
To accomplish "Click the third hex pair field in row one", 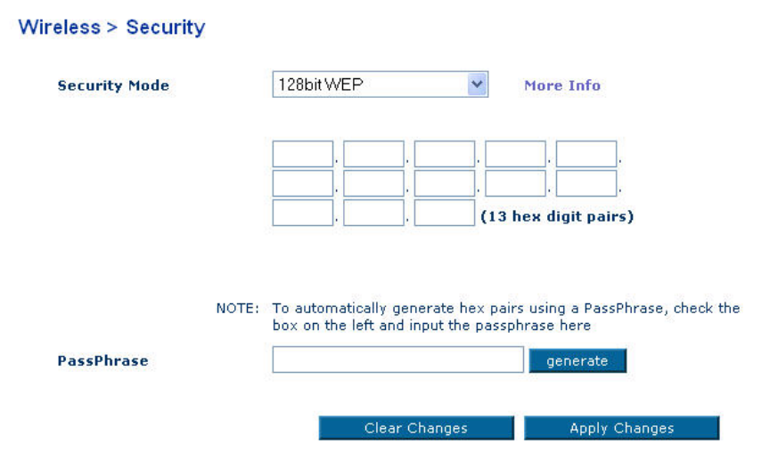I will click(444, 154).
